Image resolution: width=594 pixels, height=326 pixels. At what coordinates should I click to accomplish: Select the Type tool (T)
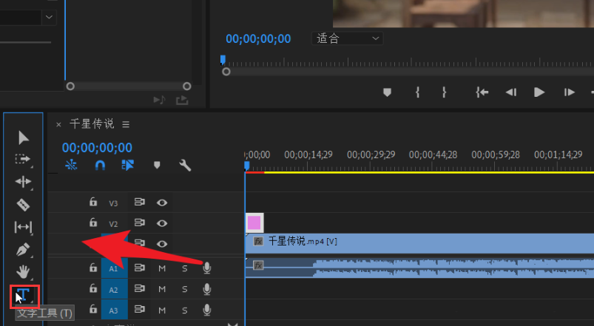23,295
